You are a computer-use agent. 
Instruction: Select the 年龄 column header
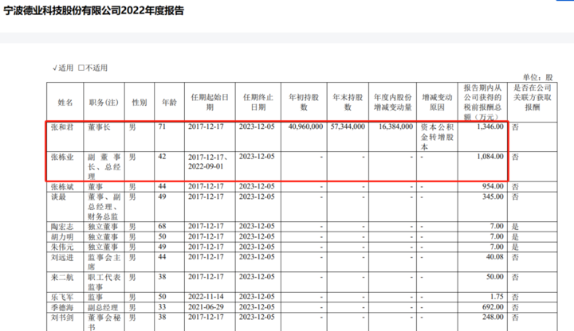click(169, 103)
